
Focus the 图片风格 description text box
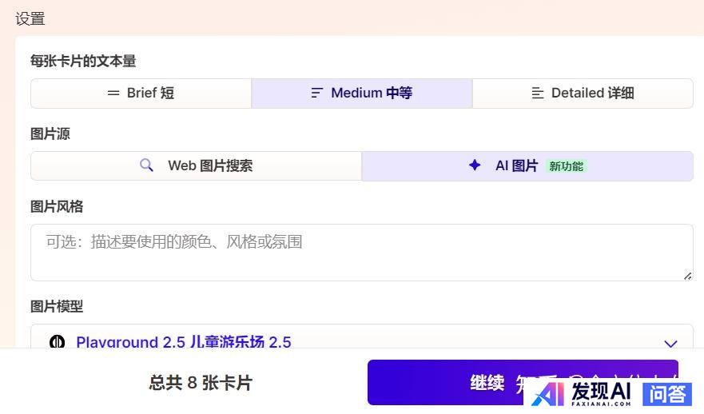coord(362,253)
